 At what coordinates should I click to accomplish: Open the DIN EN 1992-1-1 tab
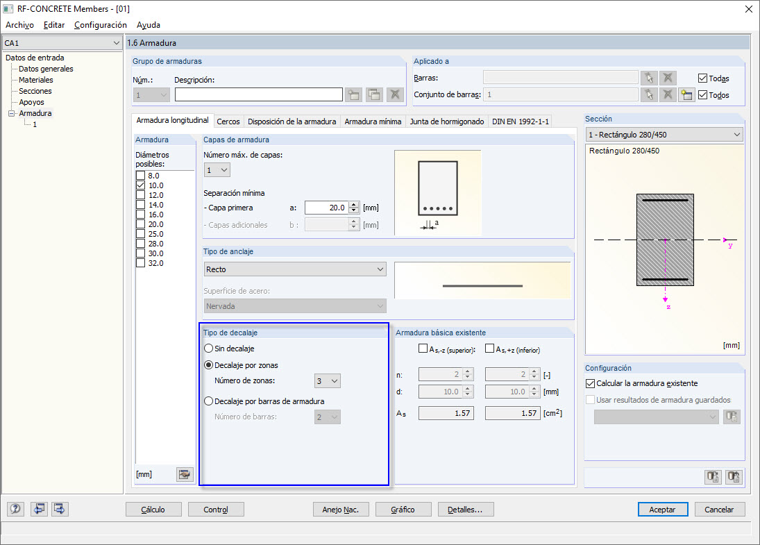(x=521, y=121)
